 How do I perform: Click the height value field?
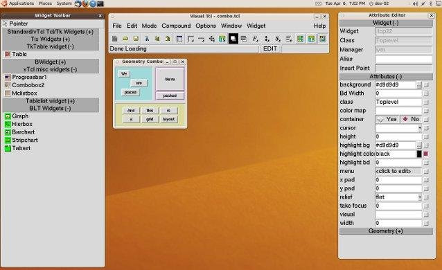pyautogui.click(x=398, y=136)
